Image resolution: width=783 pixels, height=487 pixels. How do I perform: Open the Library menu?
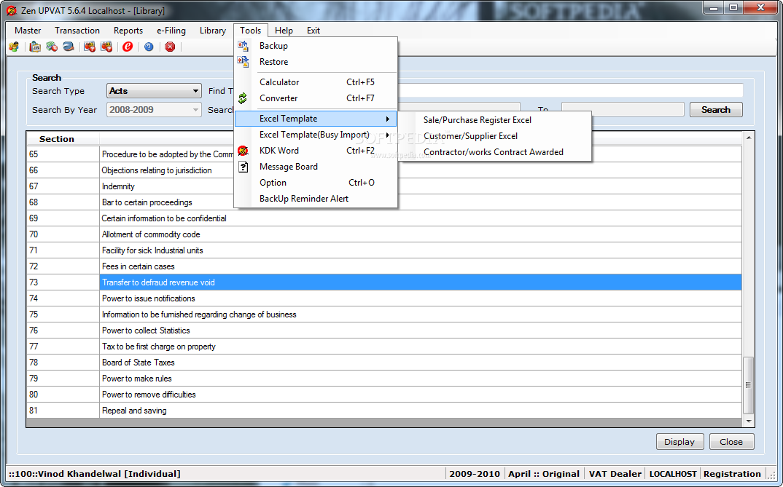pos(213,31)
